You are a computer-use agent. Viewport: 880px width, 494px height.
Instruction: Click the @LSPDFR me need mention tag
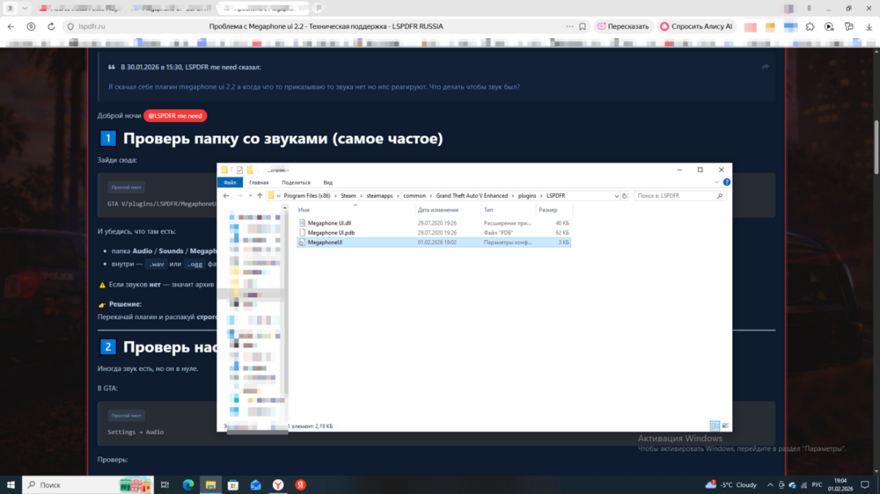(175, 115)
